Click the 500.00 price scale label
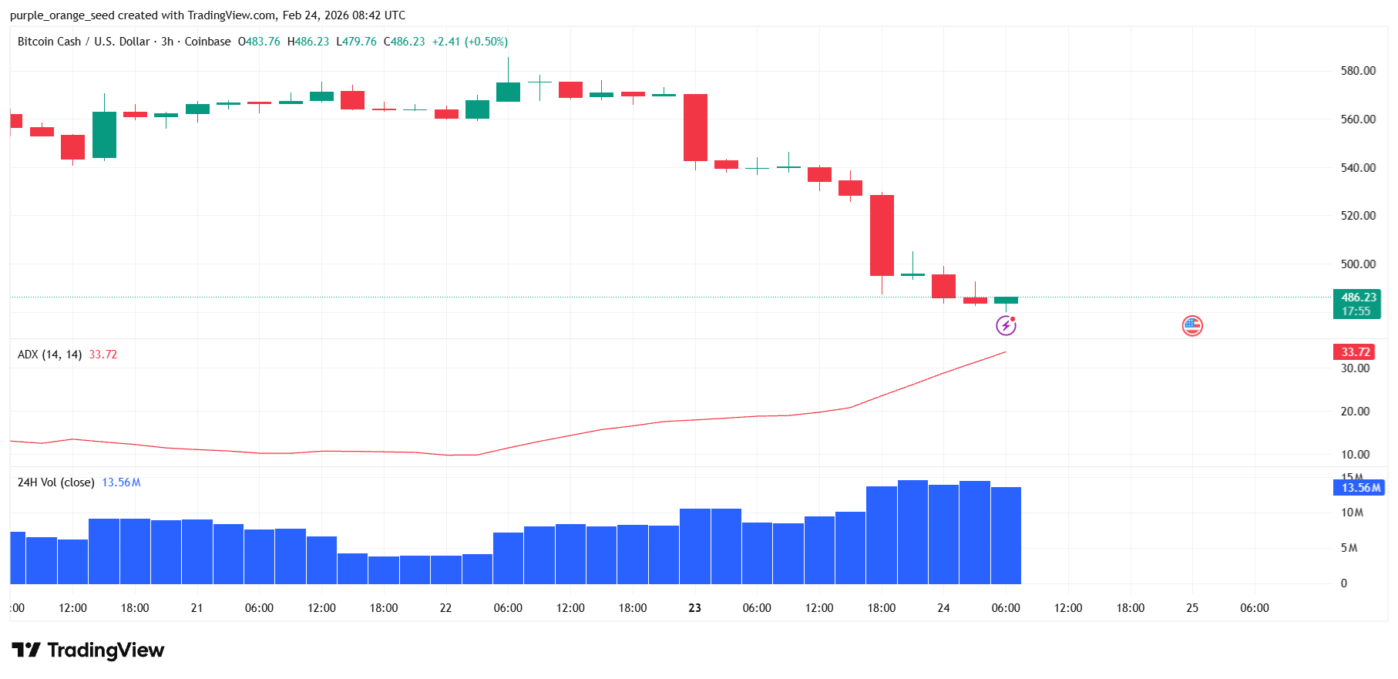 1358,264
